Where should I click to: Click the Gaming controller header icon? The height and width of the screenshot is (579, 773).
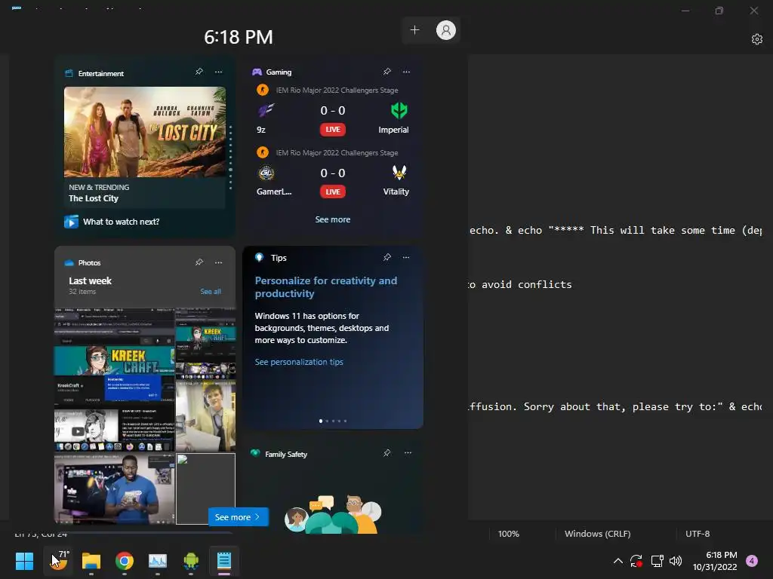pos(257,72)
